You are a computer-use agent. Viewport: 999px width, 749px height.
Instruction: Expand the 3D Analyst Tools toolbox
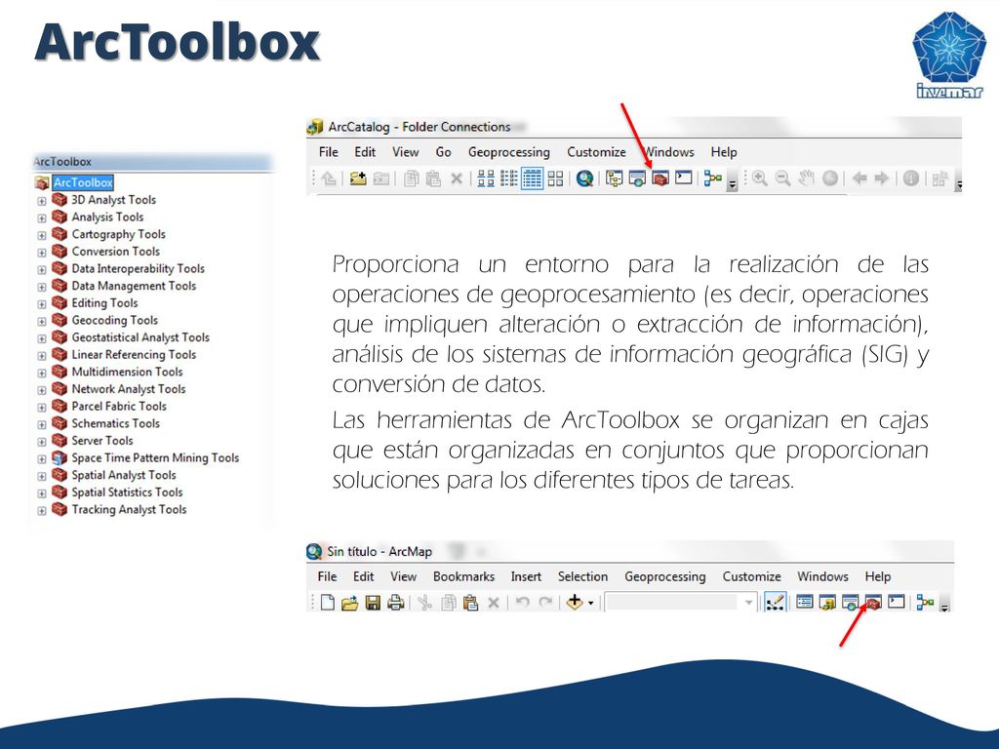click(x=42, y=201)
